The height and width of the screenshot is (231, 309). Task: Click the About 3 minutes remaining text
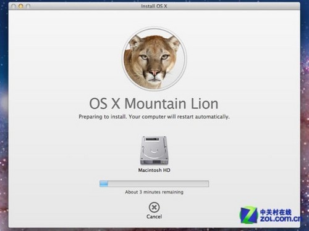[154, 192]
